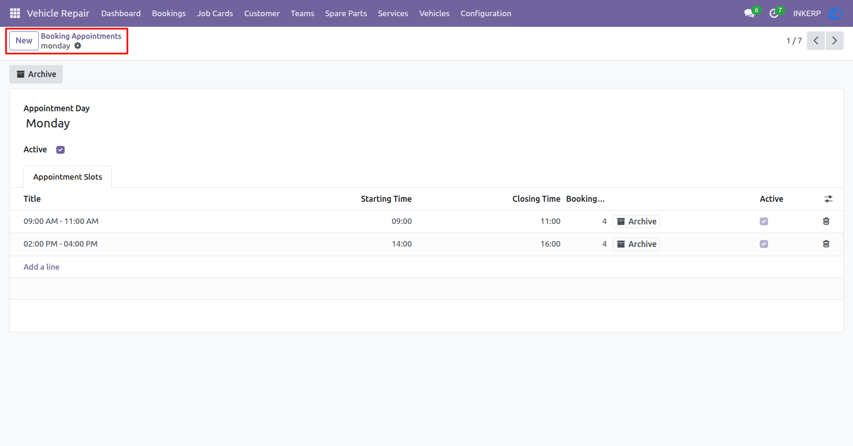Go back to Booking Appointments breadcrumb
Screen dimensions: 853x446
pos(81,36)
